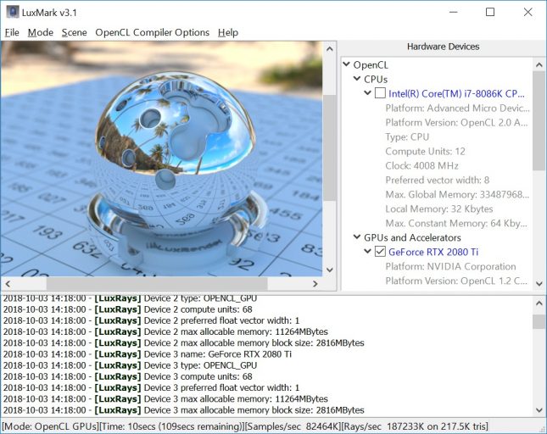Select the Intel(R) Core(TM) i7-8086K device label
Image resolution: width=547 pixels, height=434 pixels.
pos(456,93)
